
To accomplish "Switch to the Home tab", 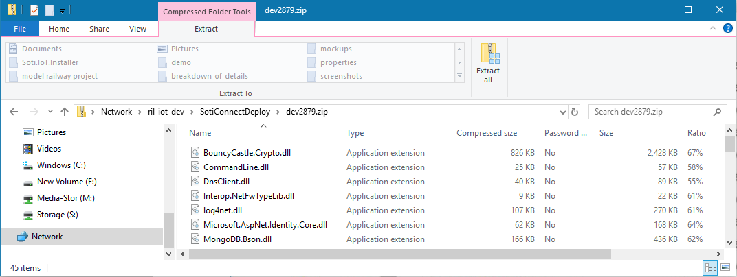I will 59,29.
